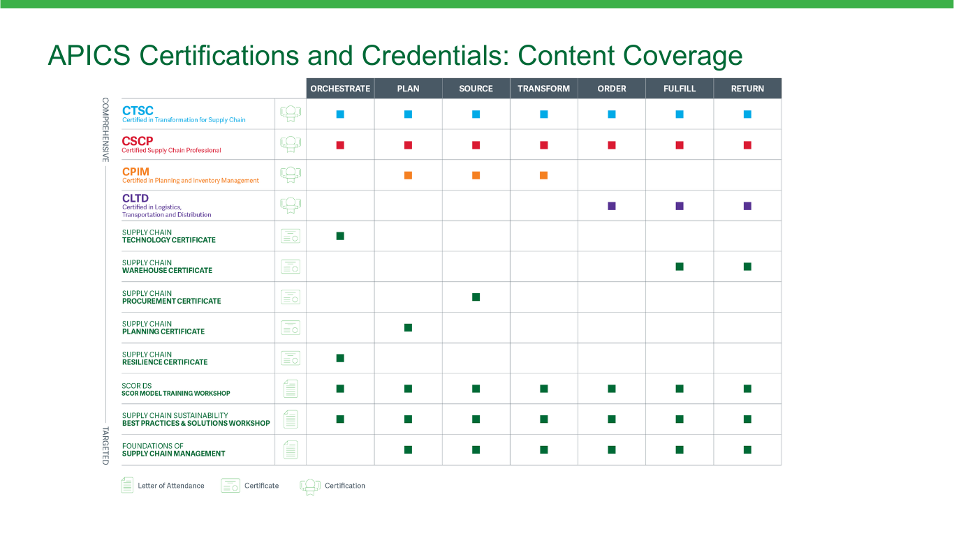Screen dimensions: 954x536
Task: Click the Foundations marker under Plan
Action: (408, 450)
